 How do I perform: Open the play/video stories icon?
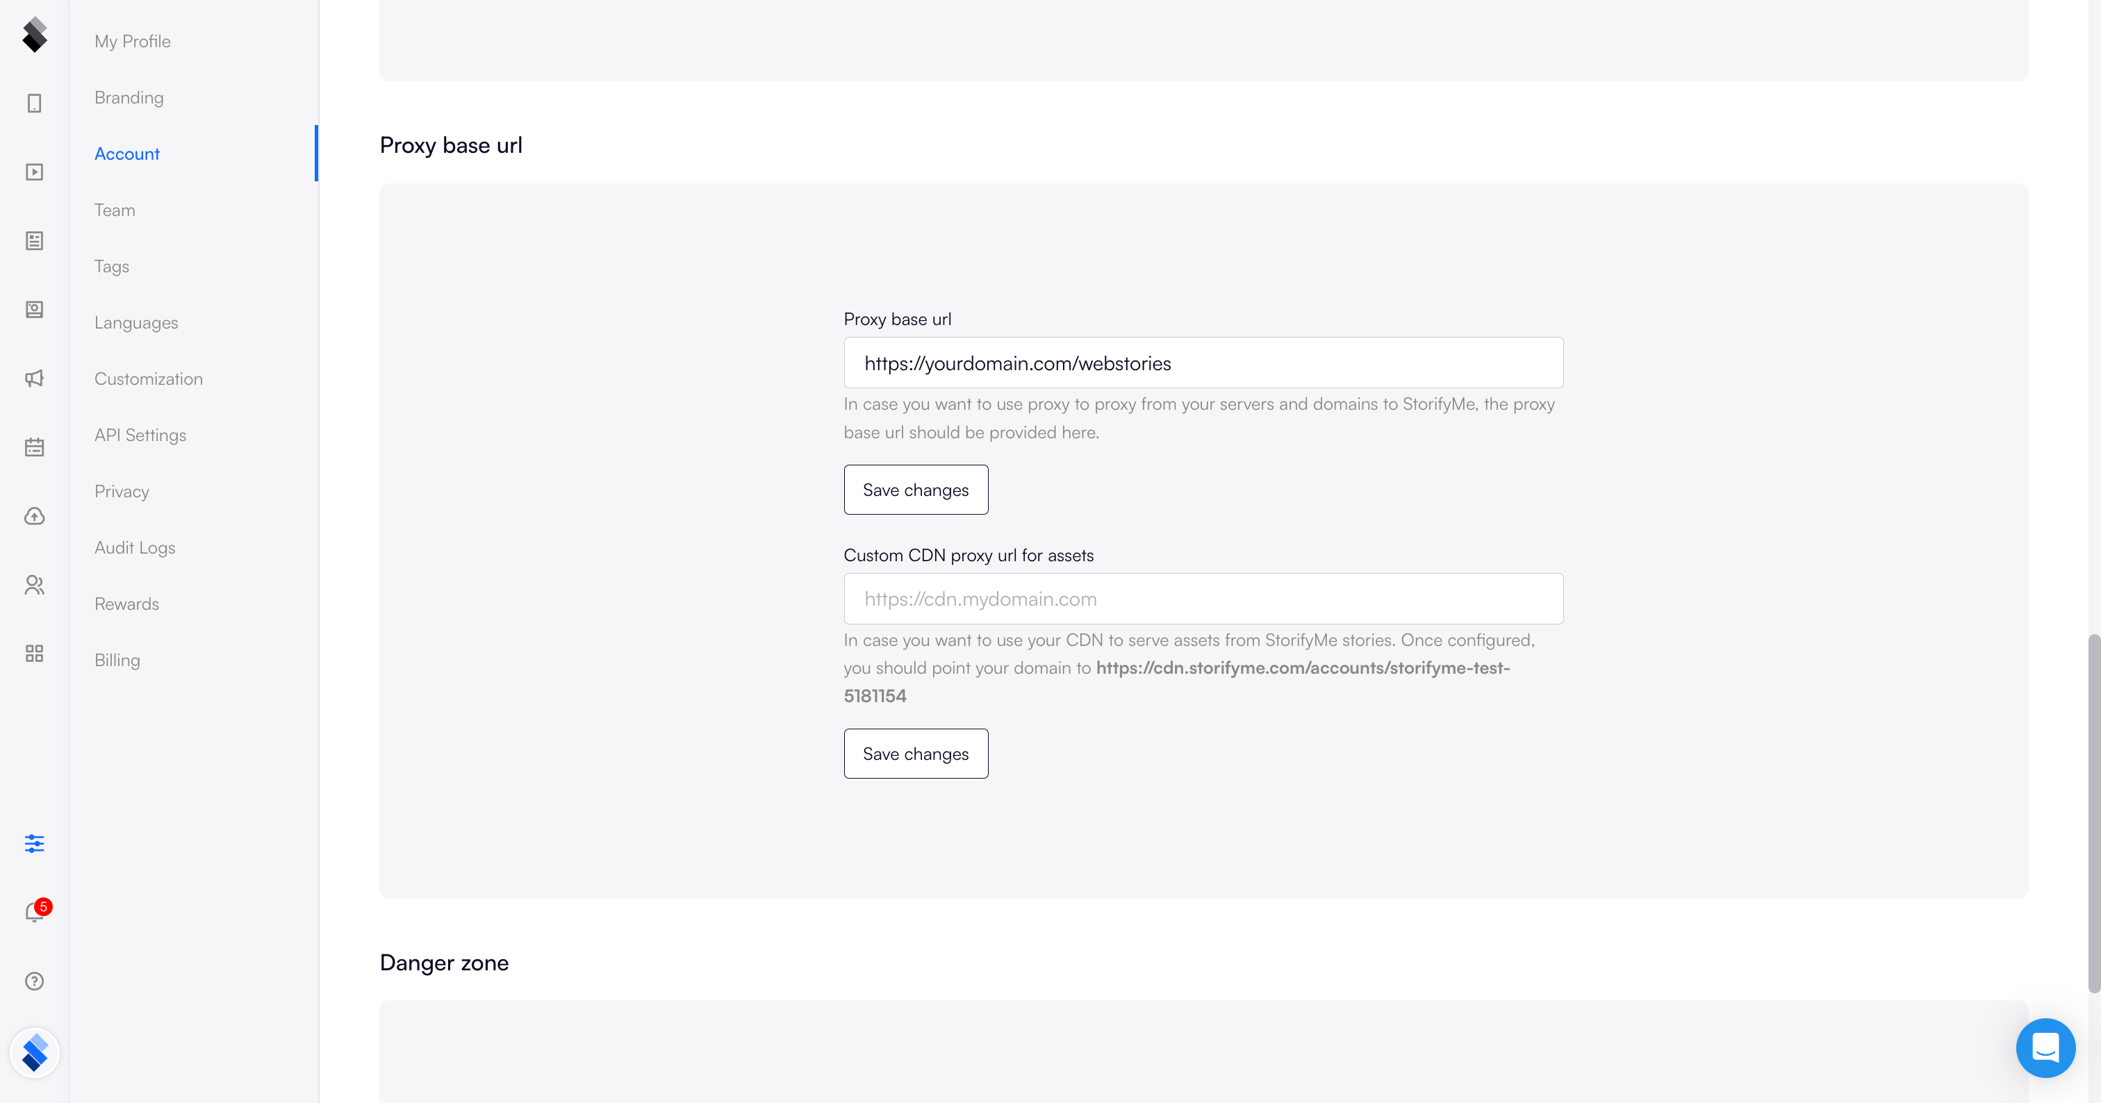pos(34,172)
